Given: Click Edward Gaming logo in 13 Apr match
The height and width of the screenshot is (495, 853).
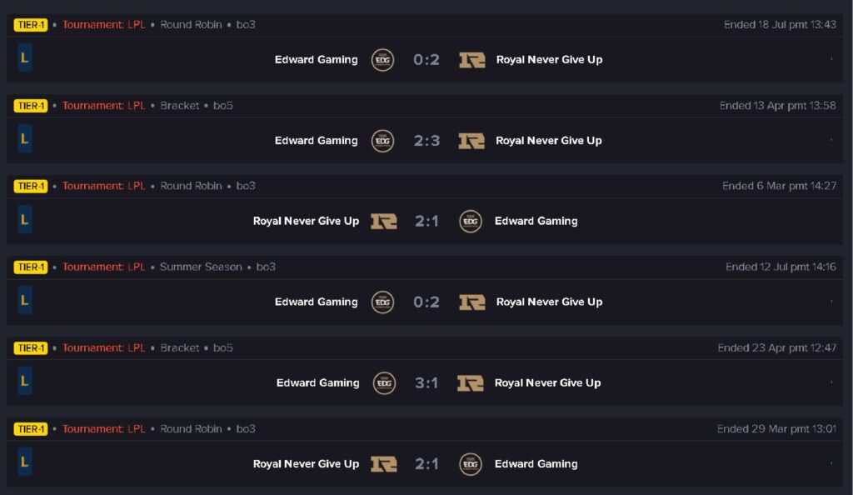Looking at the screenshot, I should 382,141.
